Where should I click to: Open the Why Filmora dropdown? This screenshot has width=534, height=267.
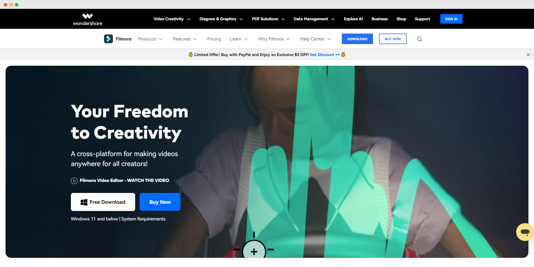(274, 39)
